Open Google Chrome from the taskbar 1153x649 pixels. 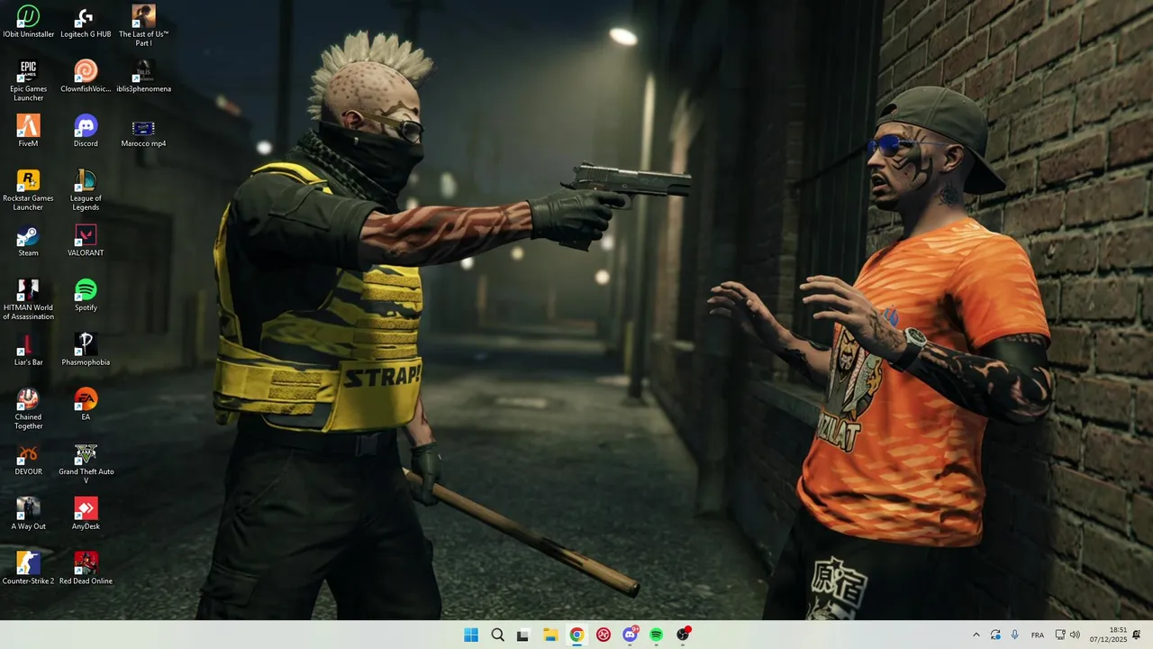(x=576, y=635)
